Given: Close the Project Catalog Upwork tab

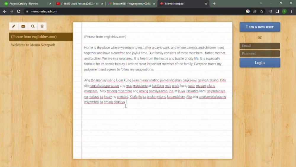Looking at the screenshot, I should click(50, 4).
